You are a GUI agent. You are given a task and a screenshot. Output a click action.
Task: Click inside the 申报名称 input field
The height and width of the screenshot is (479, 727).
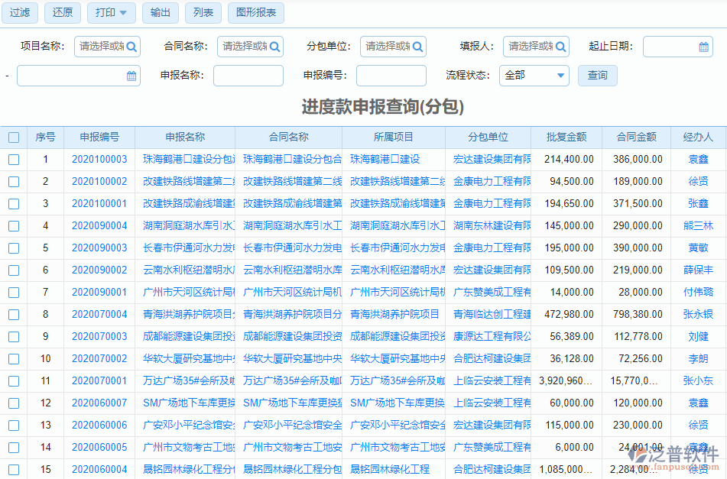(x=248, y=76)
